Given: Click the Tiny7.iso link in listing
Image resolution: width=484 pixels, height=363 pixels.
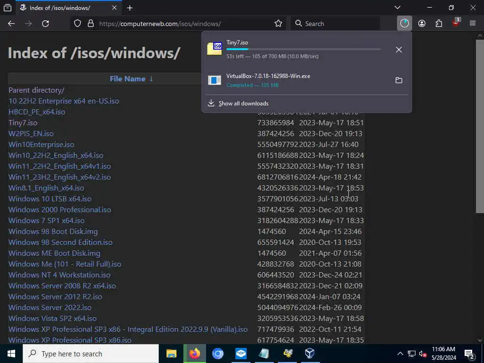Looking at the screenshot, I should coord(23,122).
